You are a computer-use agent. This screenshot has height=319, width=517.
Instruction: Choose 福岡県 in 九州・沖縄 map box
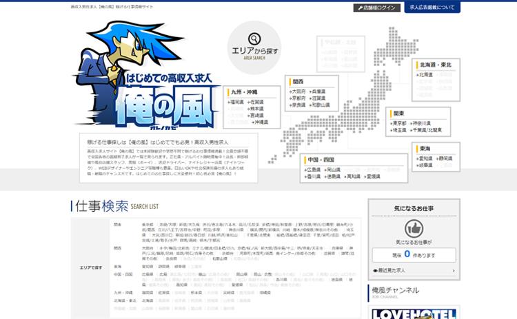pyautogui.click(x=237, y=102)
